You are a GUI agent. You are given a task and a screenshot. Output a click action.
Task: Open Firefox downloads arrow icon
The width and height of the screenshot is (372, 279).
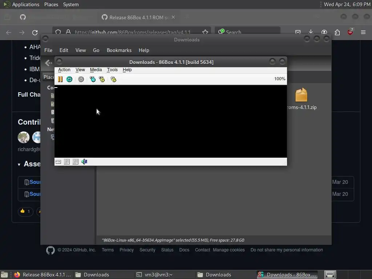click(311, 32)
